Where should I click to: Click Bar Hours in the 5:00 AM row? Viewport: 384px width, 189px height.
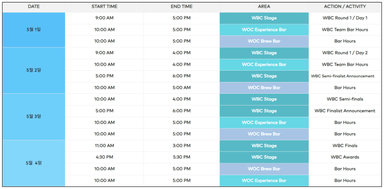(345, 88)
